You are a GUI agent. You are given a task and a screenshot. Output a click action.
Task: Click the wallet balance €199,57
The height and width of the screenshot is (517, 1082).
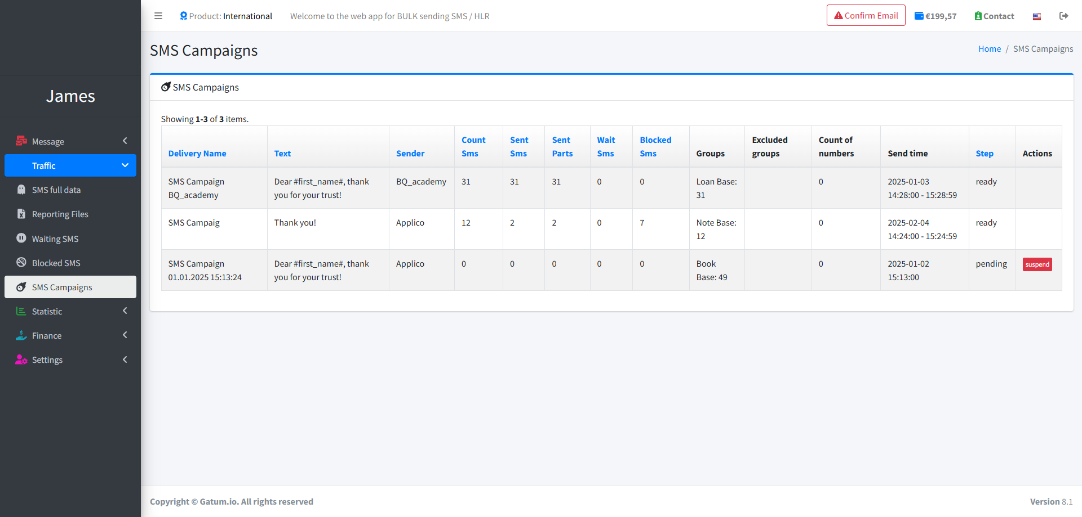click(935, 16)
